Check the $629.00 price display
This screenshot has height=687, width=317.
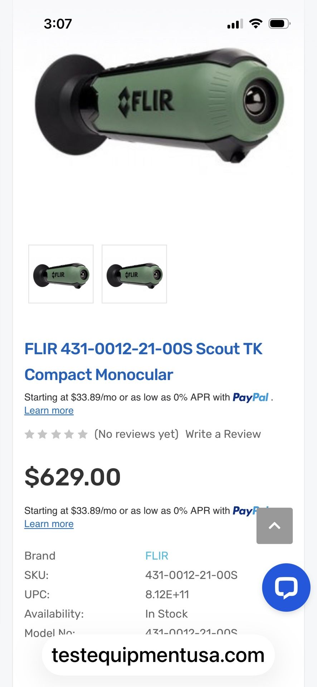click(72, 476)
